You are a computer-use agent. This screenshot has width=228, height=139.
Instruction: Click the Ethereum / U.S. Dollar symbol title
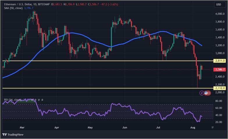tap(17, 4)
